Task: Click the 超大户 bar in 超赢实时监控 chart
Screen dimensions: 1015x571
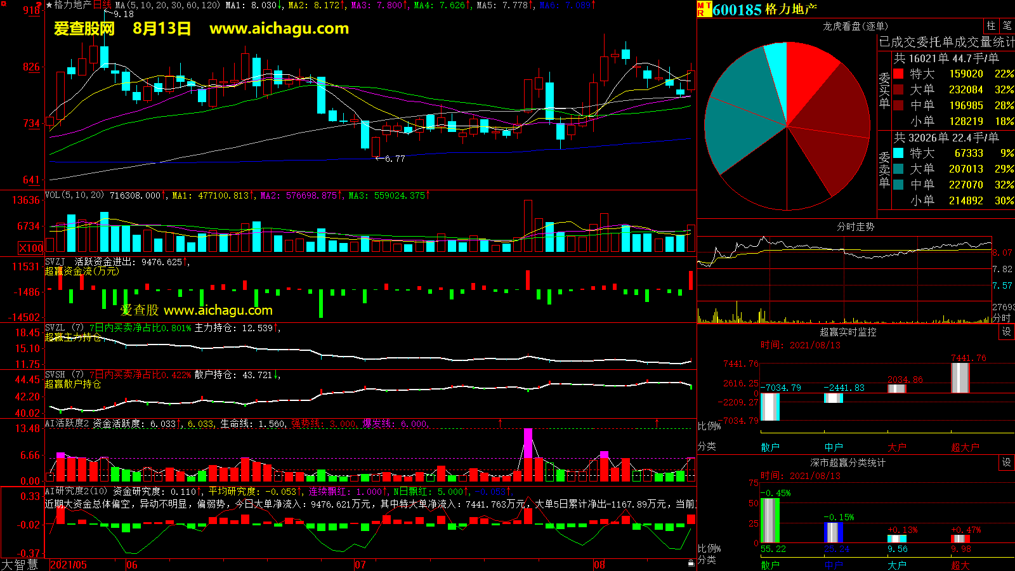Action: (960, 377)
